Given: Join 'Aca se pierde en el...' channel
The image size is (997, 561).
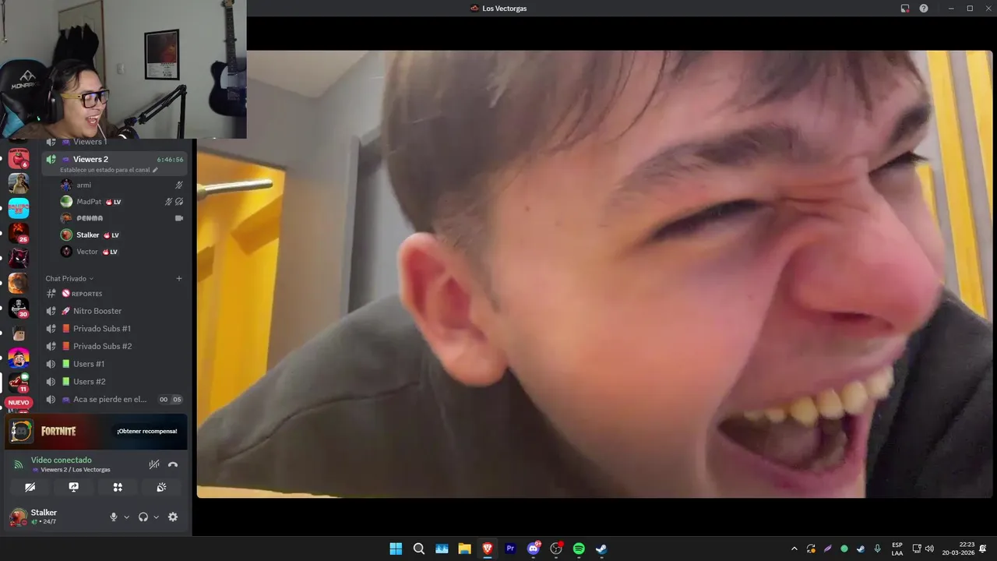Looking at the screenshot, I should [x=115, y=399].
